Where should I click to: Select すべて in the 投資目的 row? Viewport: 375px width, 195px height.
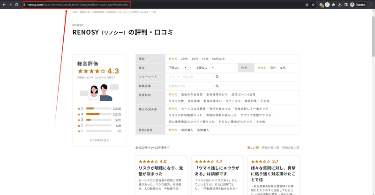pos(173,94)
